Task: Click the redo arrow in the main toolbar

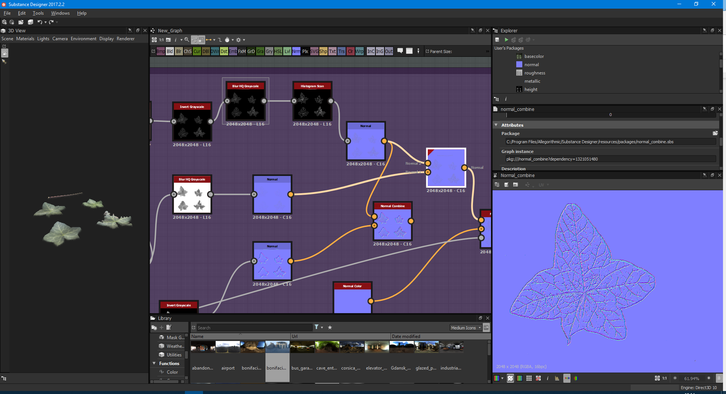Action: (51, 22)
